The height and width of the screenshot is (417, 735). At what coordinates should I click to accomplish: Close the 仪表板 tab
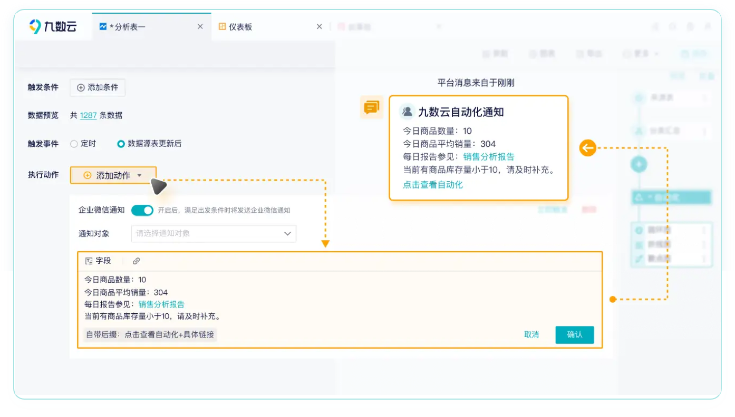point(319,27)
